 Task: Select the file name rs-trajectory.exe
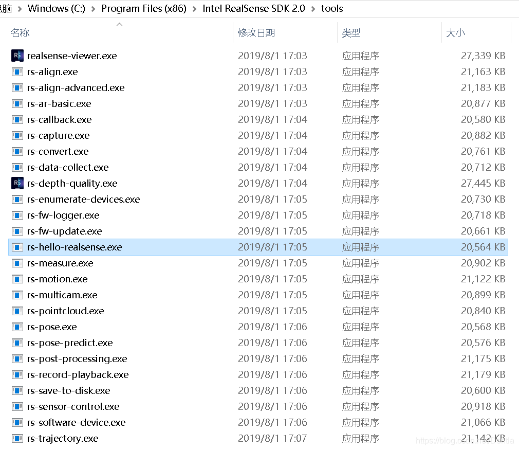(x=63, y=438)
